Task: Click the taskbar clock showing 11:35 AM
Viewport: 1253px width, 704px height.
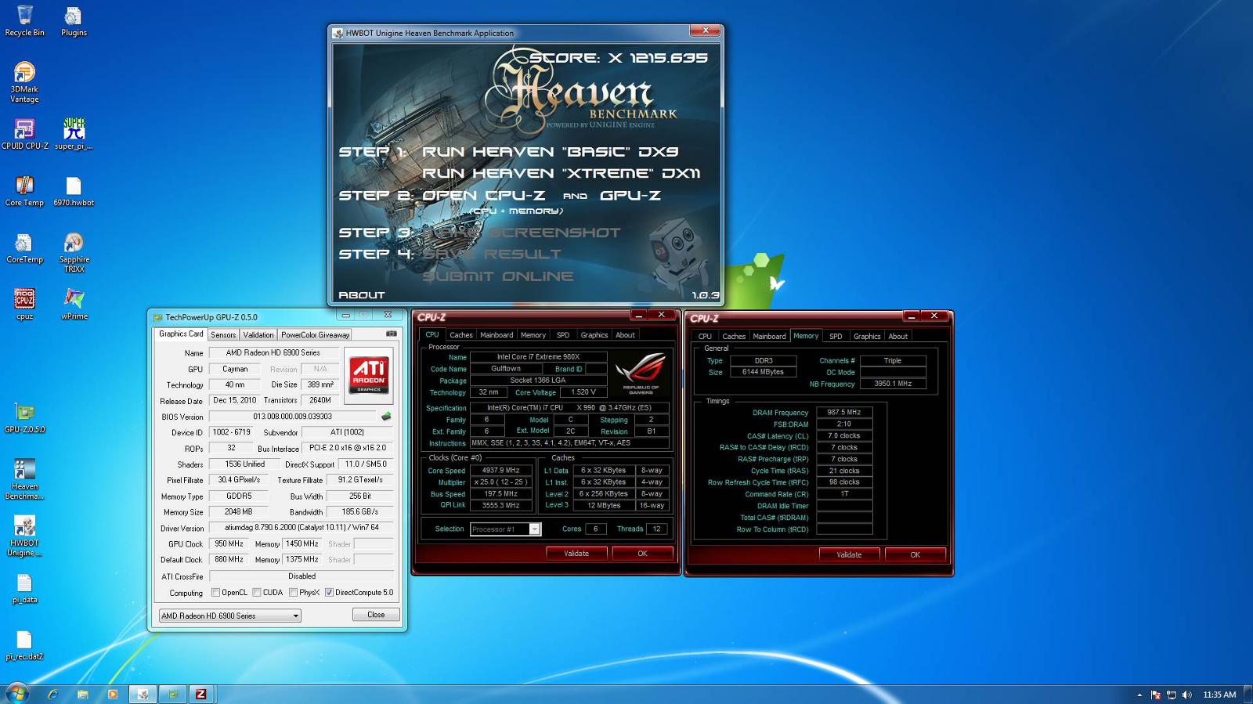Action: (x=1219, y=695)
